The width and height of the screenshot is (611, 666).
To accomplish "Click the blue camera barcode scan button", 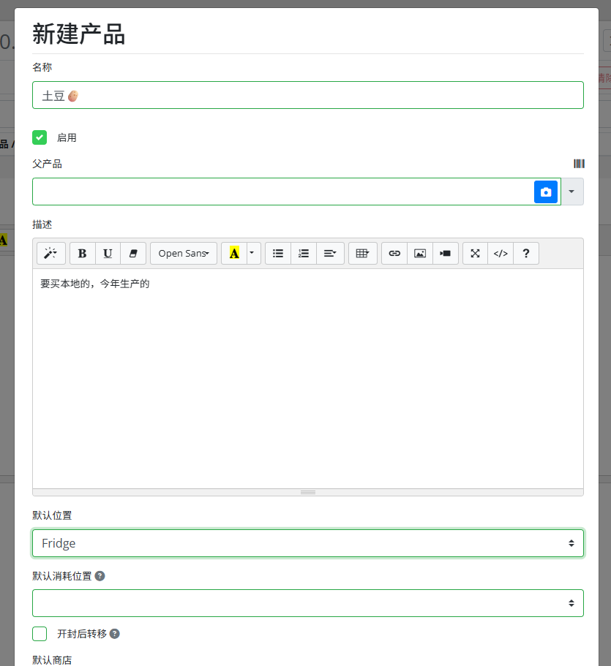I will pos(546,192).
